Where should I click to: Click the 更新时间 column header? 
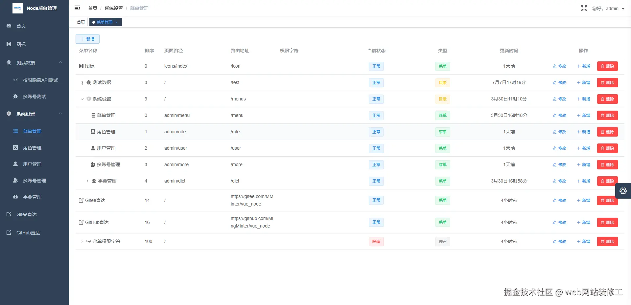click(509, 51)
